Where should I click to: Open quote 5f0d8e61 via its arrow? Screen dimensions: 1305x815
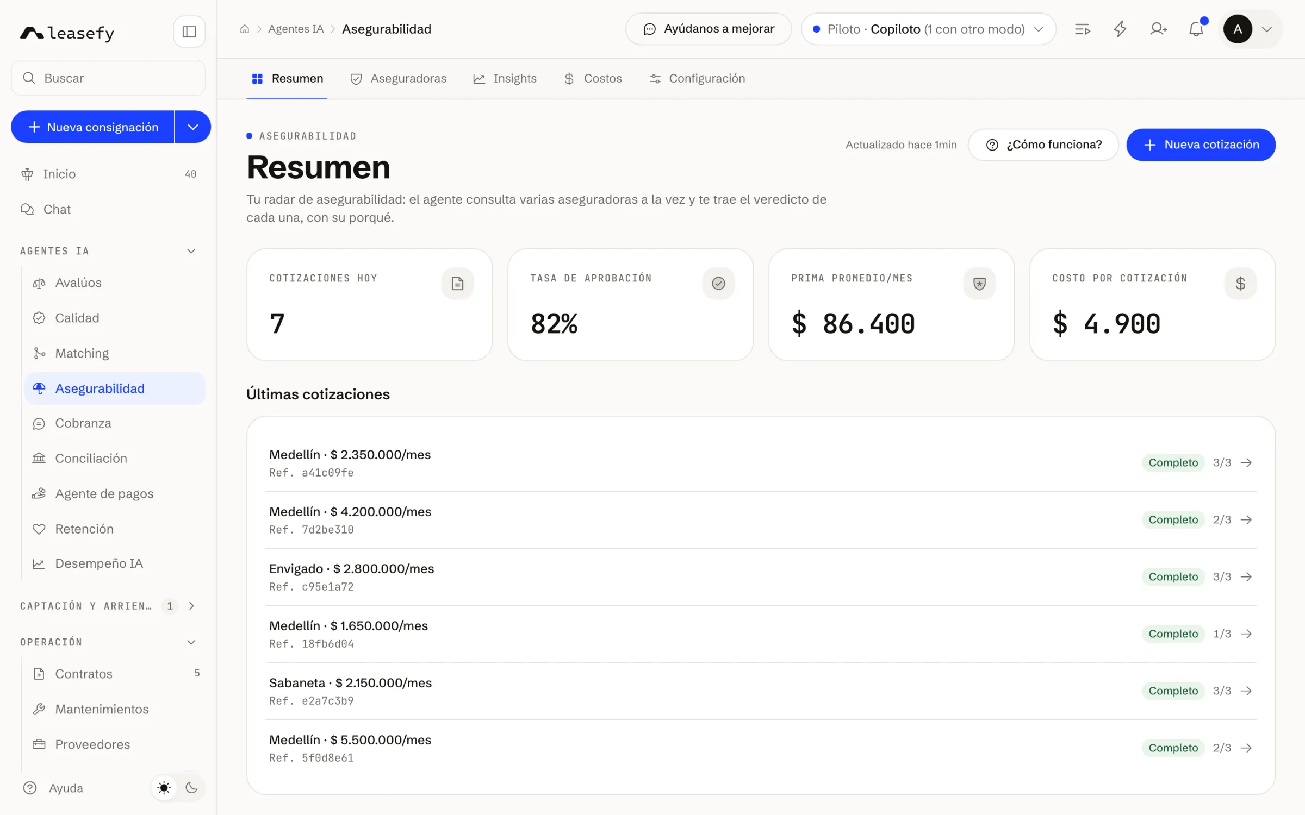coord(1246,748)
